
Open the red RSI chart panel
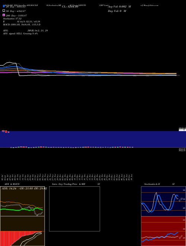(163, 231)
